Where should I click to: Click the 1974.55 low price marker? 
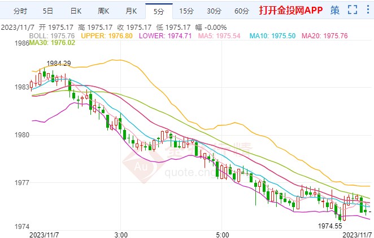(330, 226)
